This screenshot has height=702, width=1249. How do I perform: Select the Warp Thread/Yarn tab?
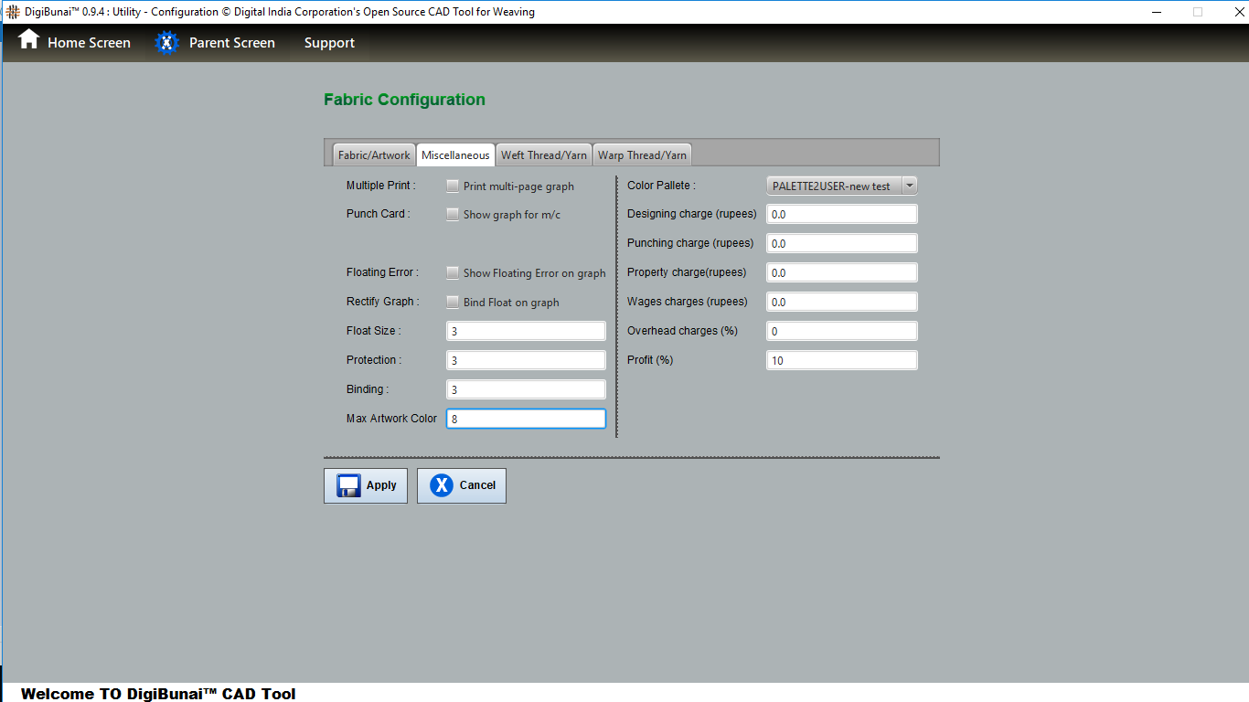pyautogui.click(x=642, y=155)
